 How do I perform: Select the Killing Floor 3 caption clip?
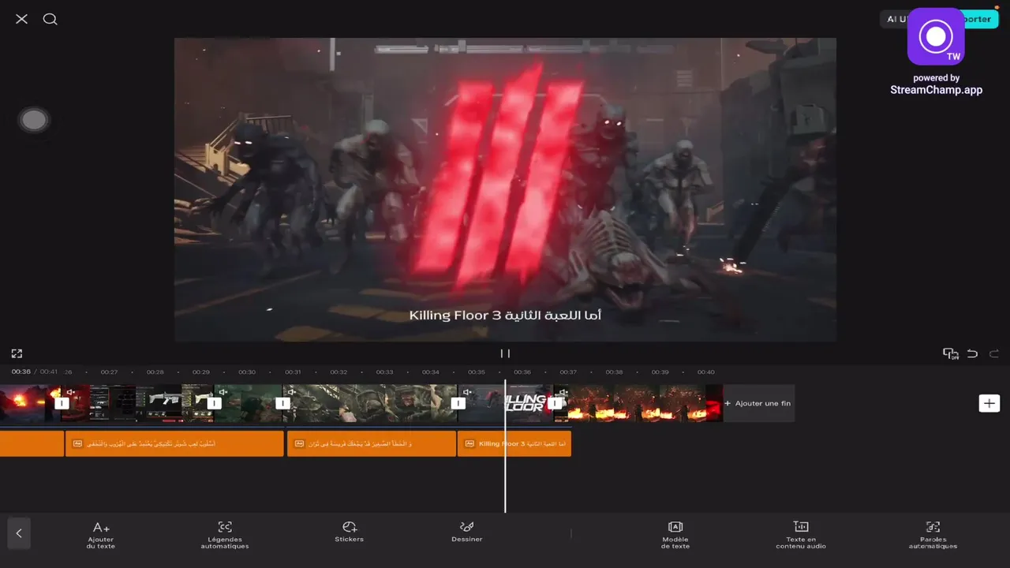[514, 443]
